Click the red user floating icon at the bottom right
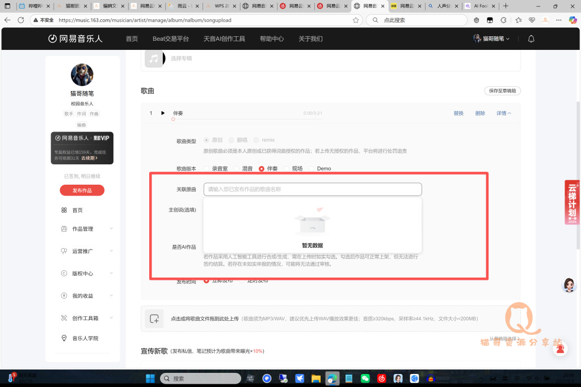581x387 pixels. [560, 348]
